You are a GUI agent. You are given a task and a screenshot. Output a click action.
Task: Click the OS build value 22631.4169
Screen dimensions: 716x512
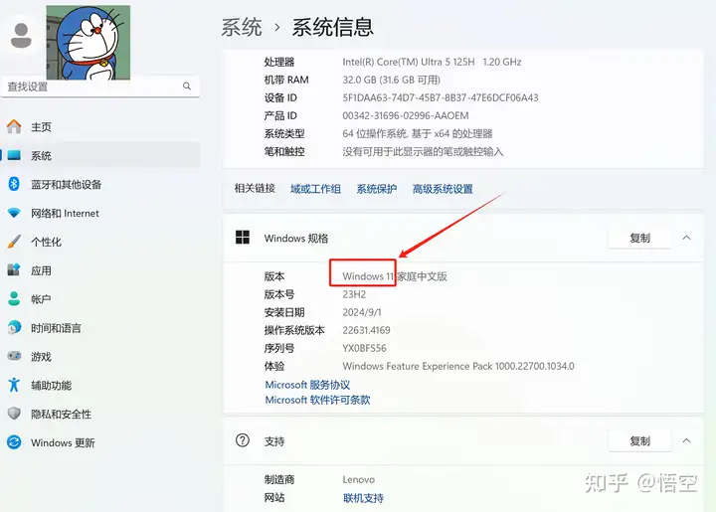(366, 330)
